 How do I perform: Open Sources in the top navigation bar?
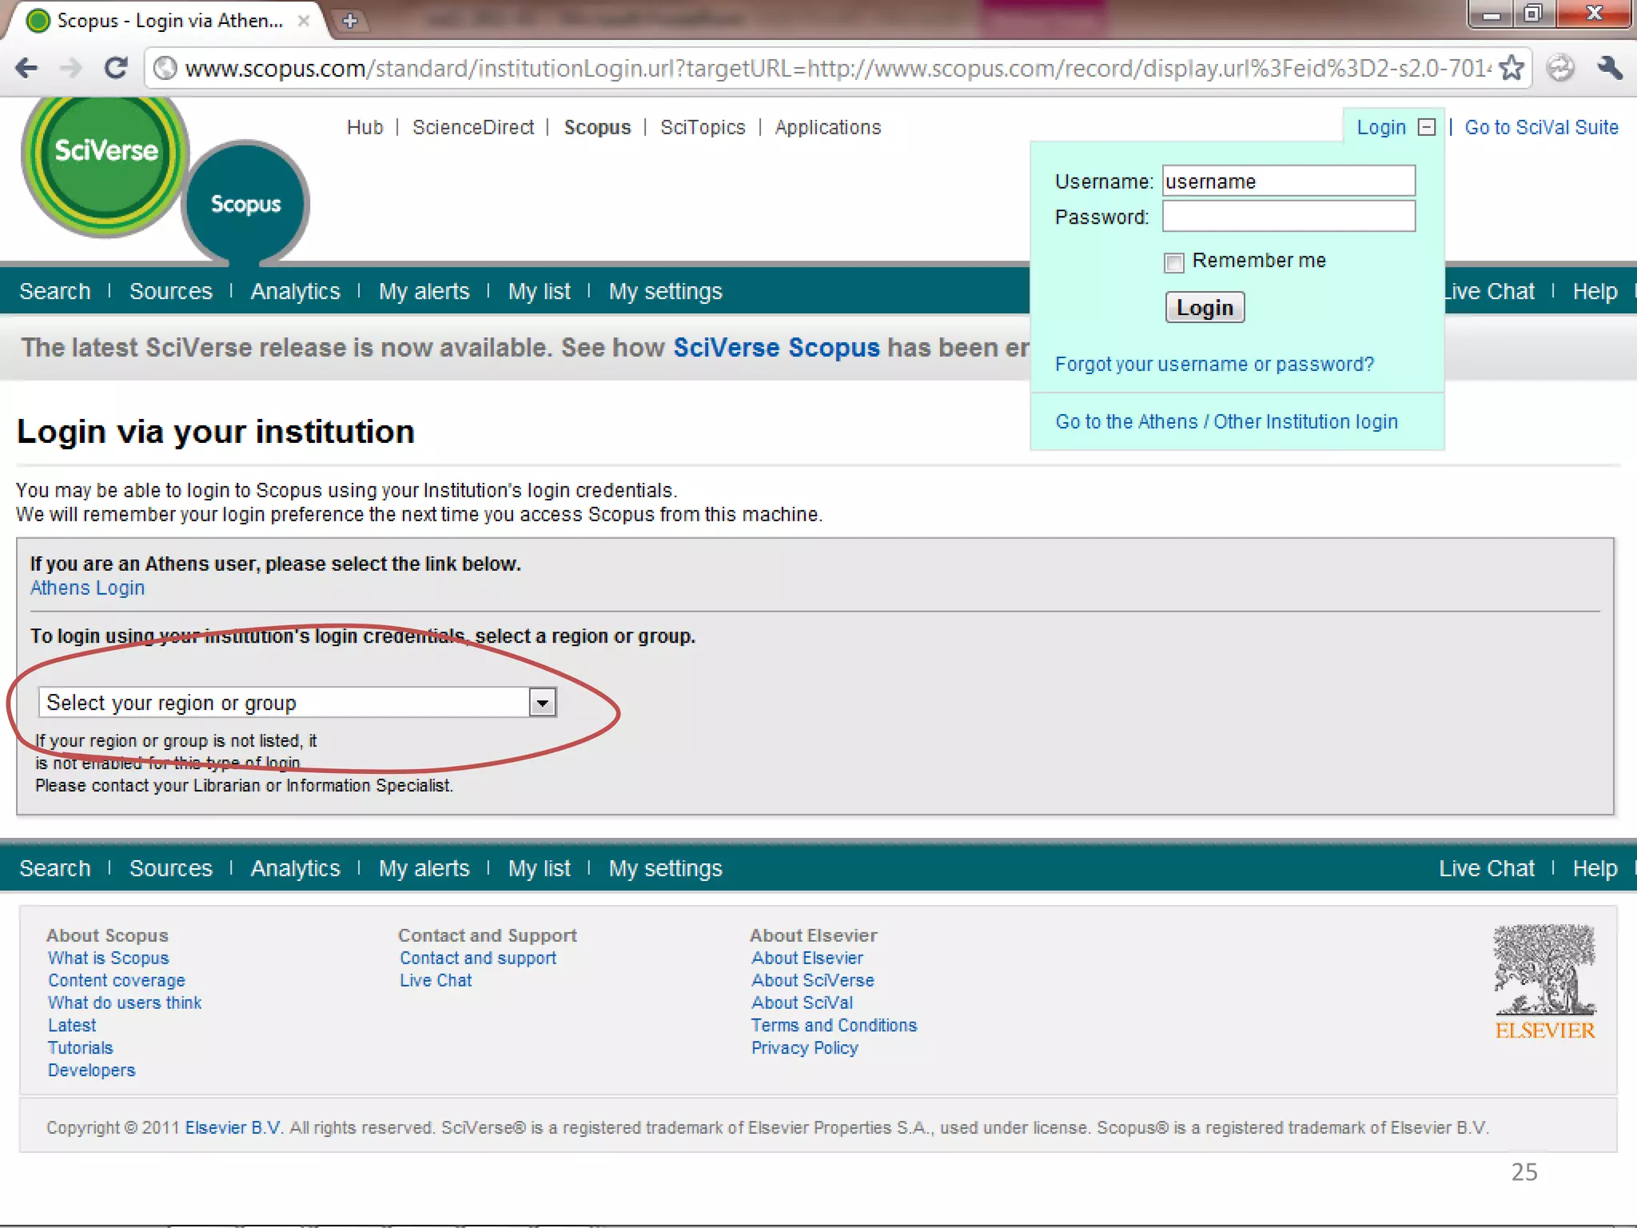(x=171, y=291)
